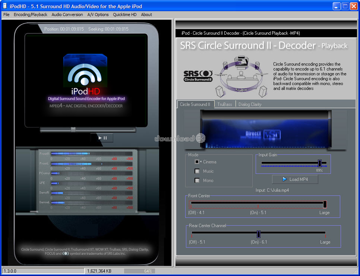Switch to the TruBass tab
The width and height of the screenshot is (360, 276).
click(225, 104)
